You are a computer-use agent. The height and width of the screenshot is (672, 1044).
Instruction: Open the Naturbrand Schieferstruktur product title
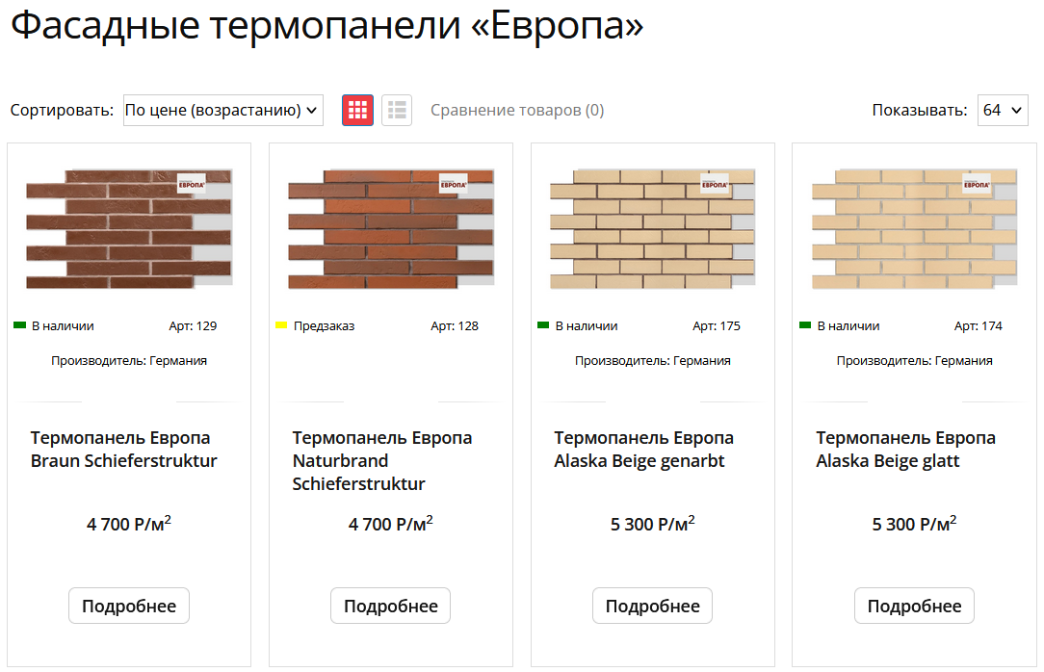coord(382,460)
